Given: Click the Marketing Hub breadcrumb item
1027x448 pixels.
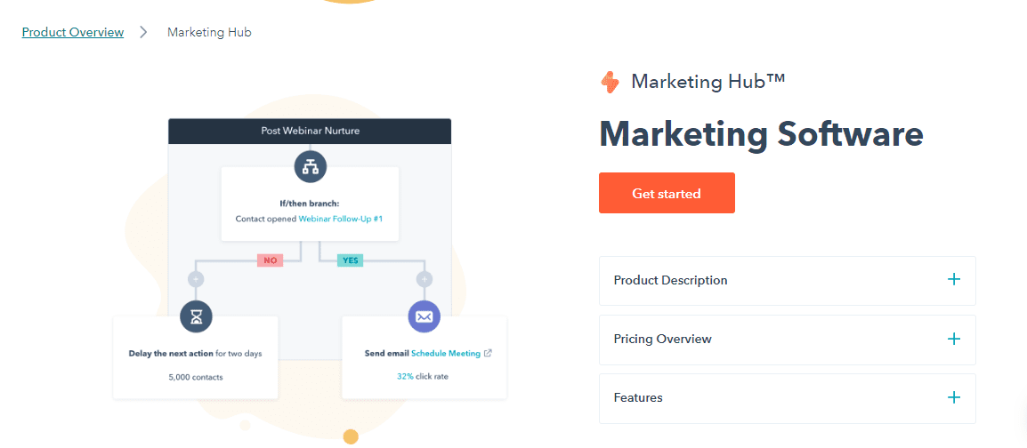Looking at the screenshot, I should pos(209,32).
